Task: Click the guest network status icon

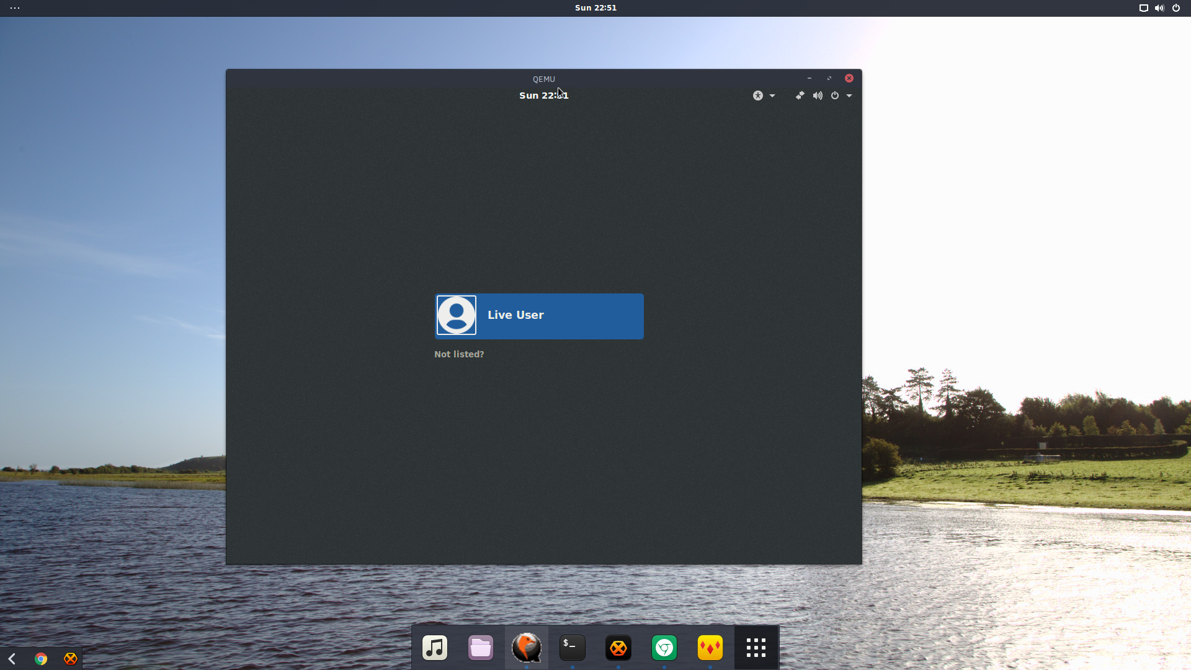Action: [800, 96]
